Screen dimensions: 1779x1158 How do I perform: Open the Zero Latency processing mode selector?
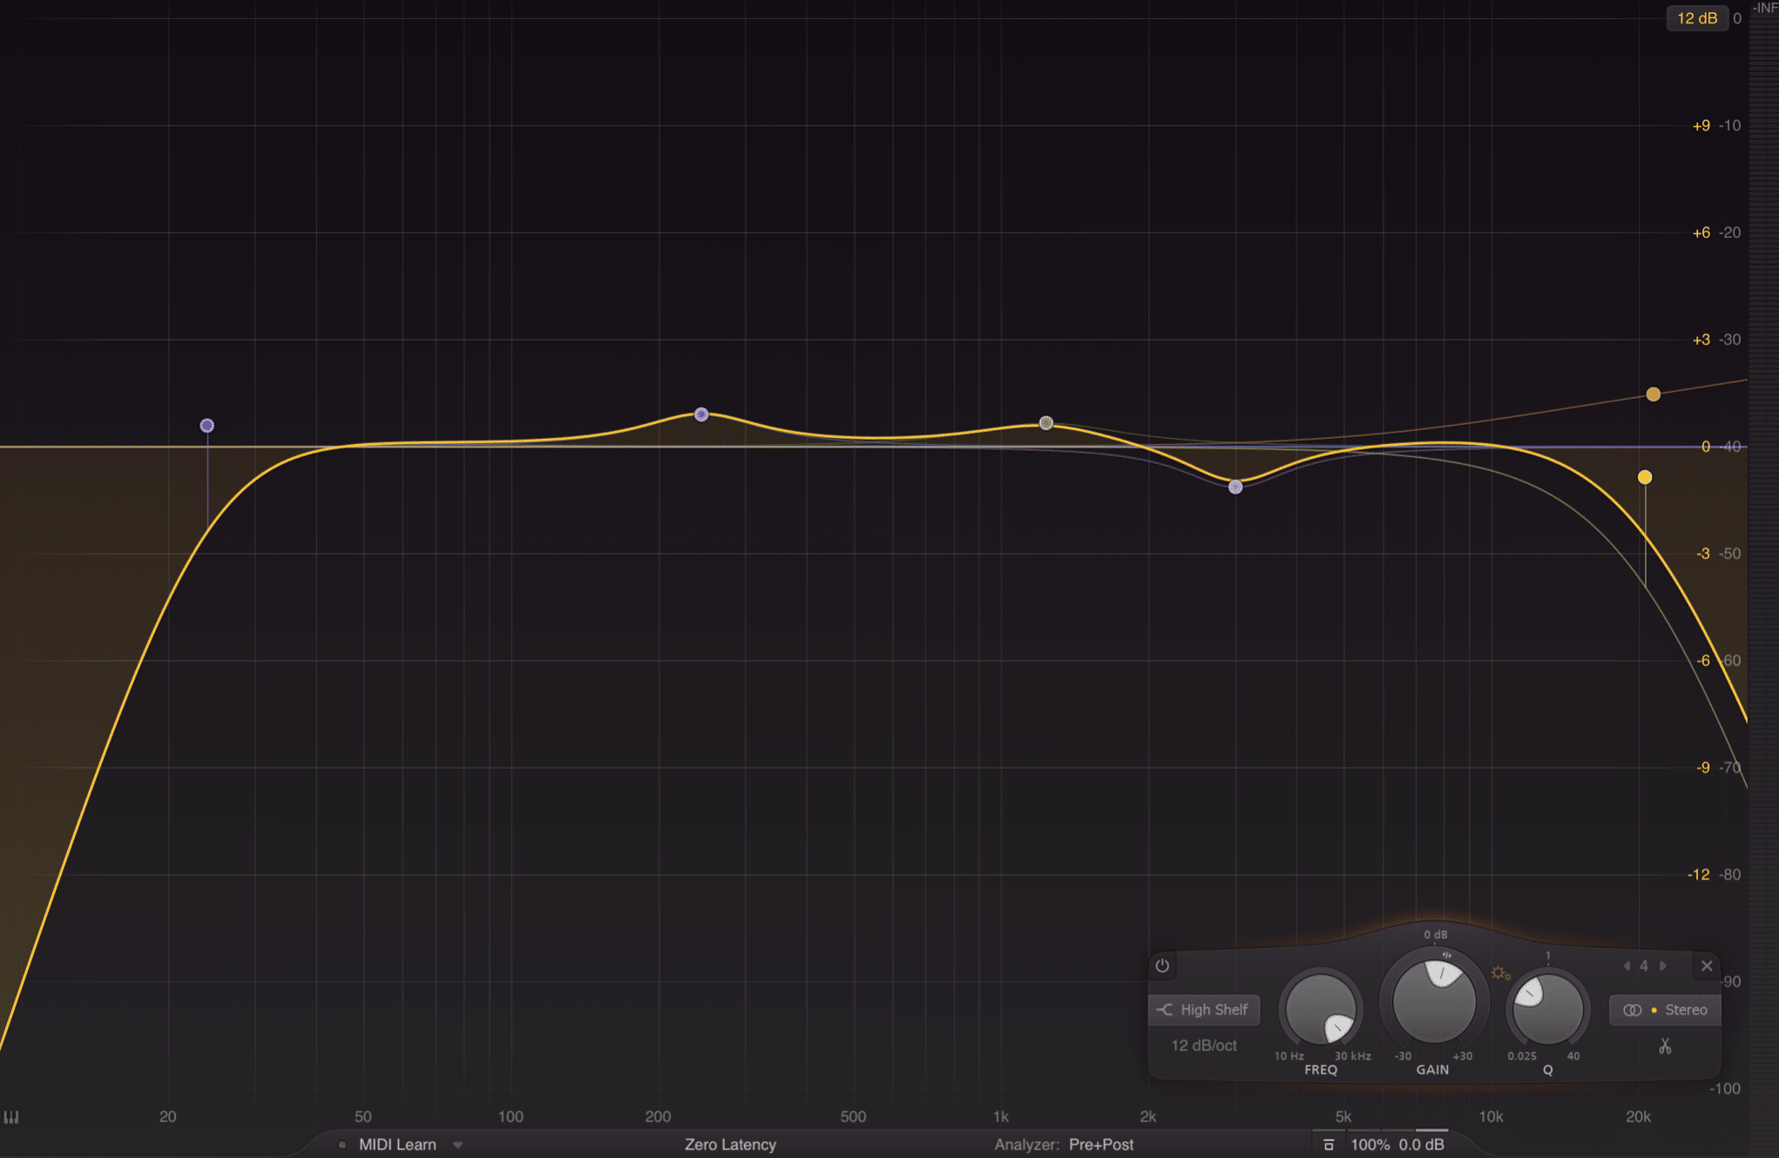[x=728, y=1144]
